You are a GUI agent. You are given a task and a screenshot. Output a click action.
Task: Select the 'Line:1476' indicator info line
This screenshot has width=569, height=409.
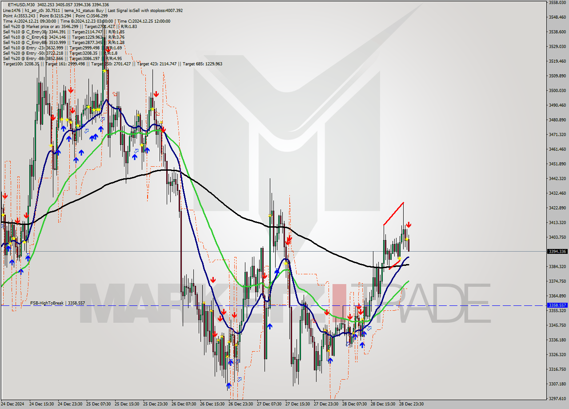pyautogui.click(x=93, y=10)
